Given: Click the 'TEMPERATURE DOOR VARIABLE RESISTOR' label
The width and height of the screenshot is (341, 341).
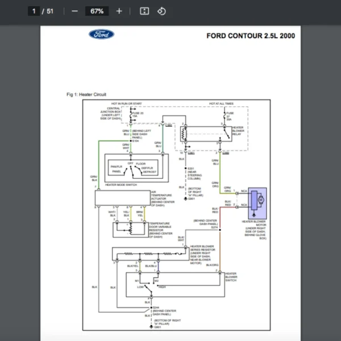Looking at the screenshot, I should (x=160, y=230).
